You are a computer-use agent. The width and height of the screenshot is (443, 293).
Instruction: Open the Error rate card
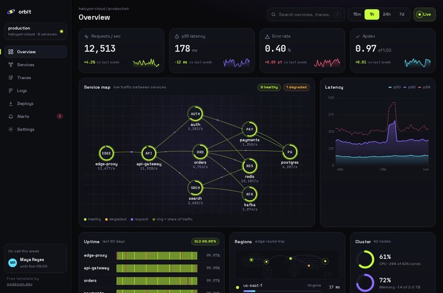[302, 50]
